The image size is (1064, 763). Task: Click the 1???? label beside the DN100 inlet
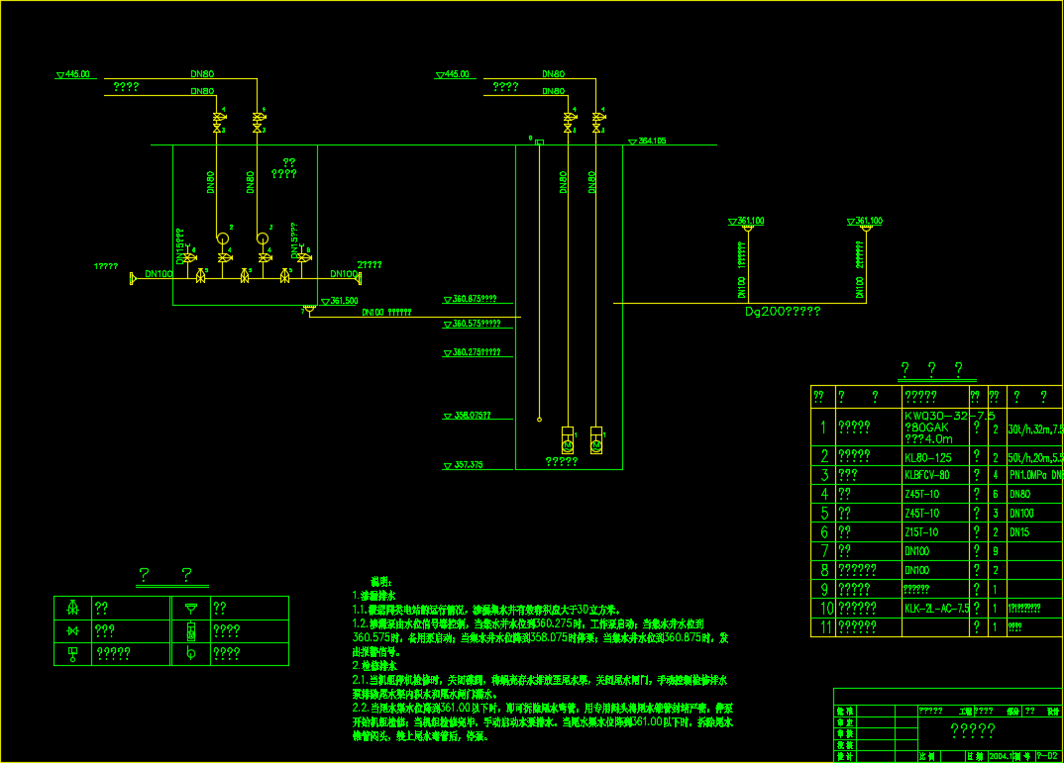[x=106, y=266]
